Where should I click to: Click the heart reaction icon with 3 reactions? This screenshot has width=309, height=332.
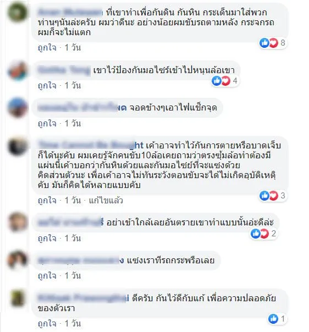[x=273, y=196]
